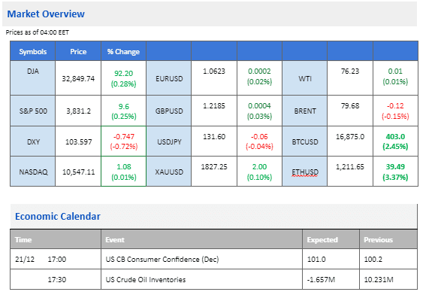Screen dimensions: 441x298
Task: Select the WTI symbol cell
Action: pos(304,78)
